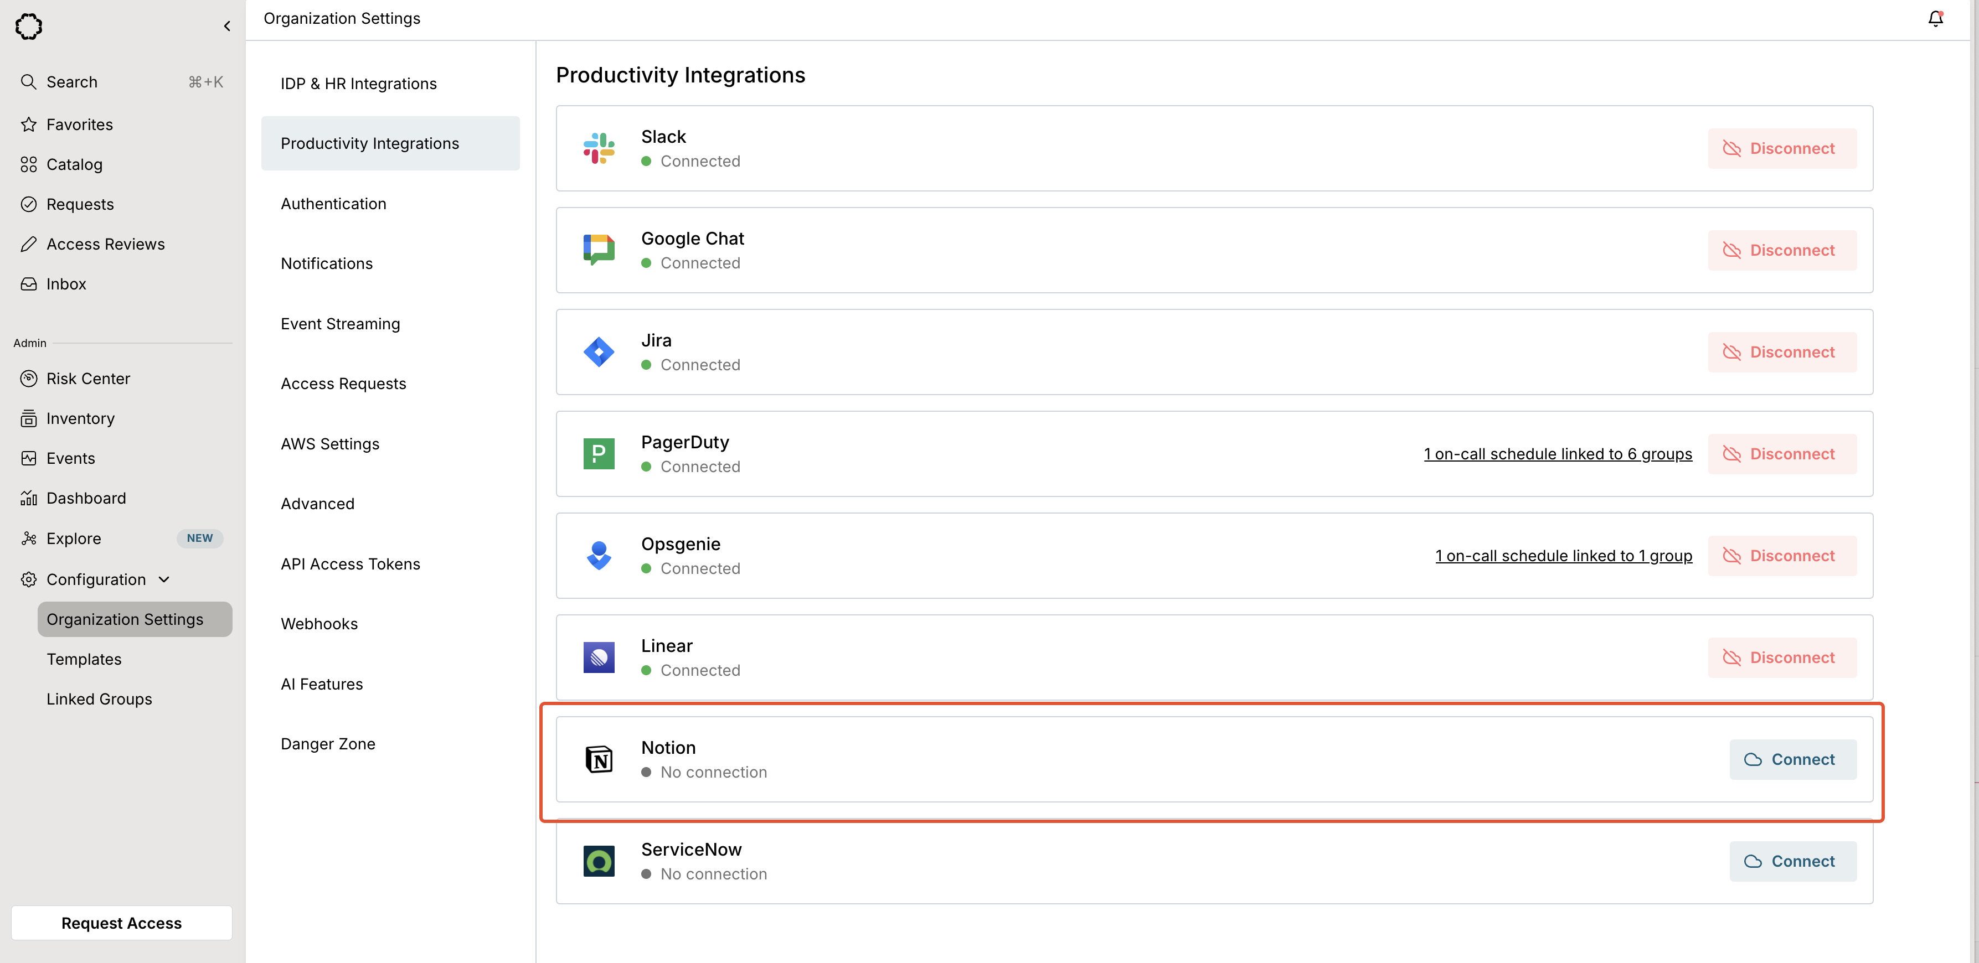
Task: Open Opsgenie on-call schedule link
Action: (1563, 556)
